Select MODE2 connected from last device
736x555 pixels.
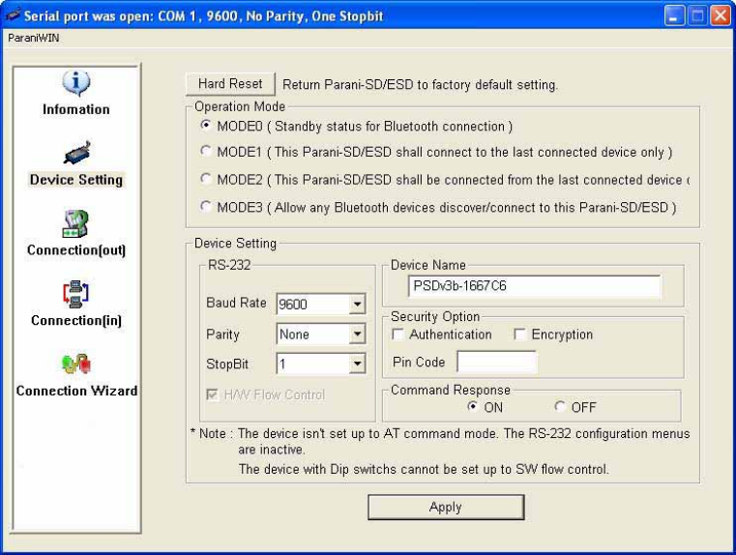point(206,179)
